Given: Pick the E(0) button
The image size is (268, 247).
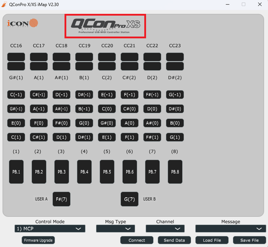Looking at the screenshot, I should pos(16,123).
